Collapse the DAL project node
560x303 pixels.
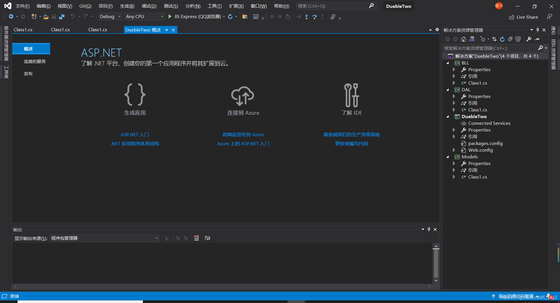[x=448, y=90]
